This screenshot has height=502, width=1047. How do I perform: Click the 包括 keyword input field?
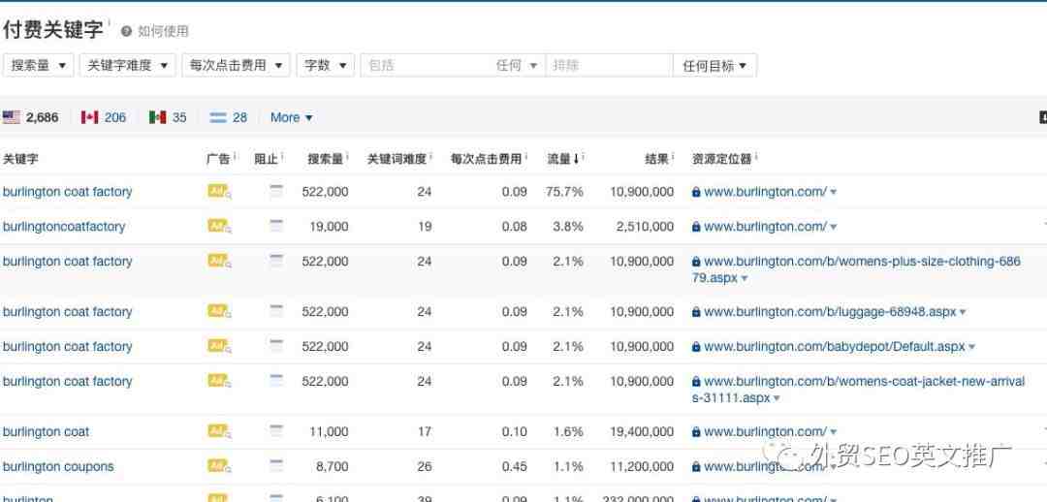point(424,66)
